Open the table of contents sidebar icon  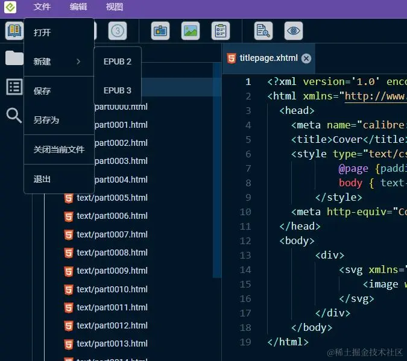click(14, 87)
